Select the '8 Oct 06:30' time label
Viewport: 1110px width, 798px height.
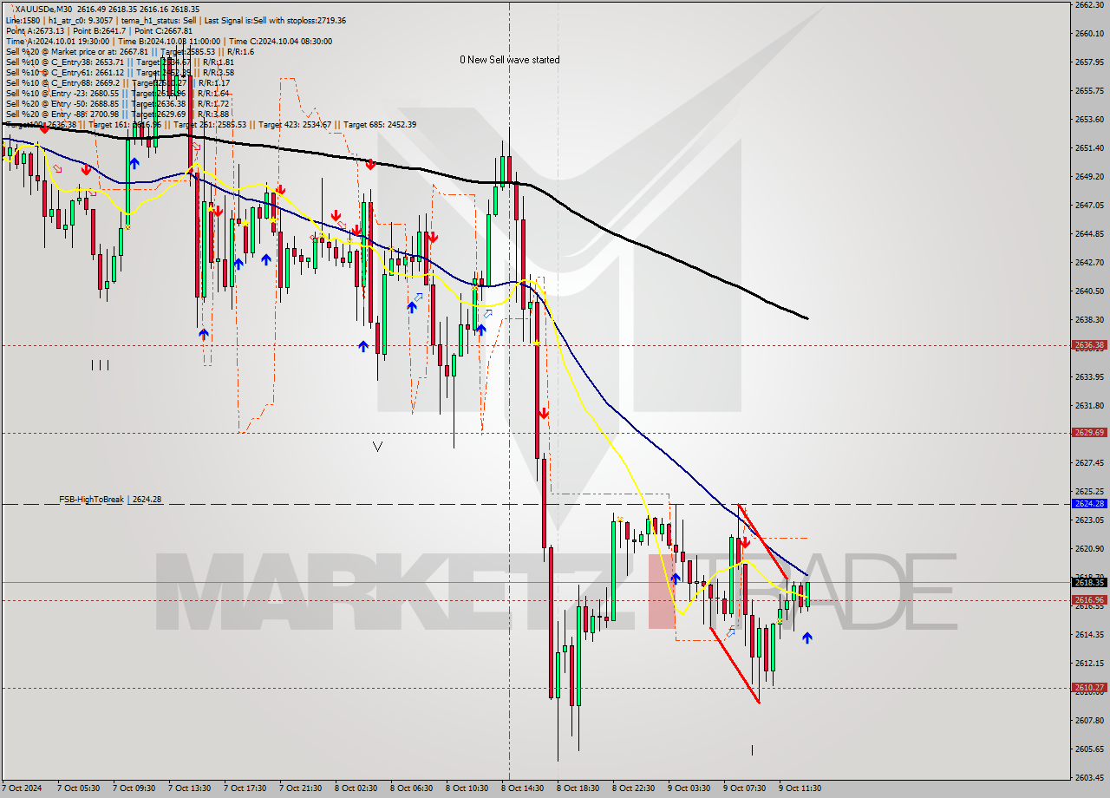[x=411, y=788]
